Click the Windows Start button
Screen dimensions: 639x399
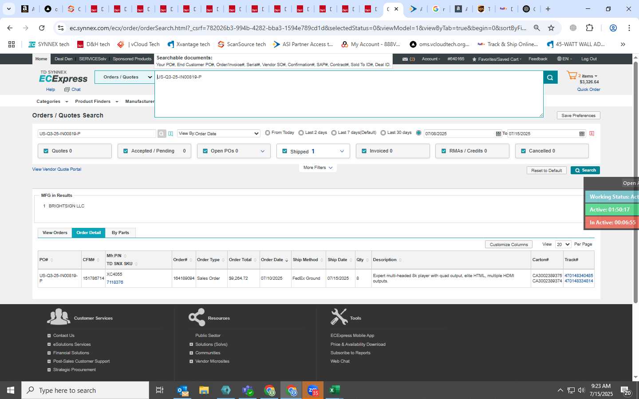[11, 390]
